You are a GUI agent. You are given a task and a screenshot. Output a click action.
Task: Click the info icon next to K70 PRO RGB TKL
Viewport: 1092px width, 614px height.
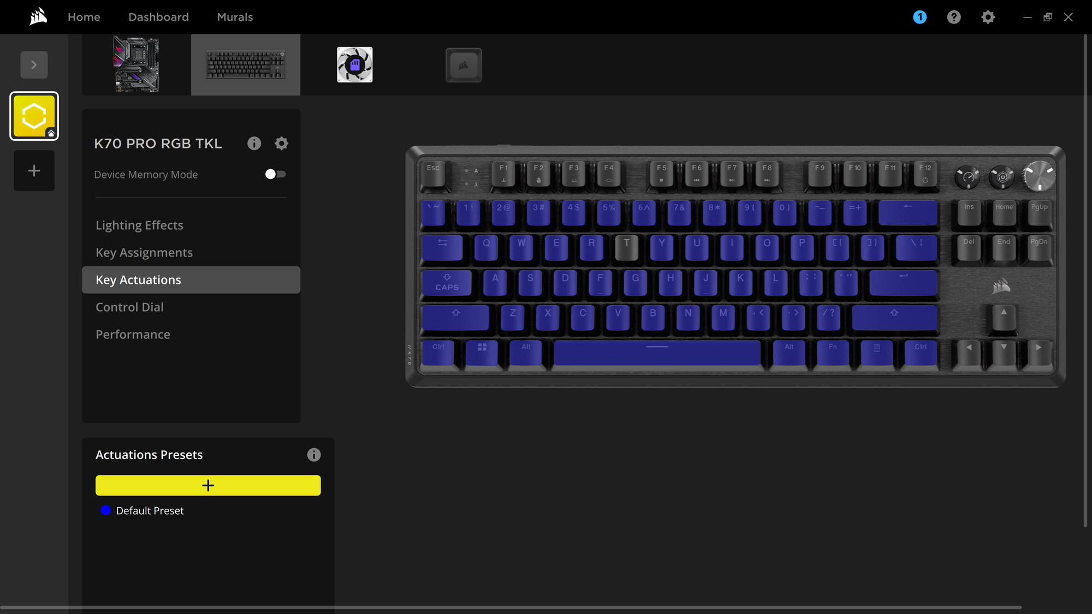pyautogui.click(x=254, y=143)
